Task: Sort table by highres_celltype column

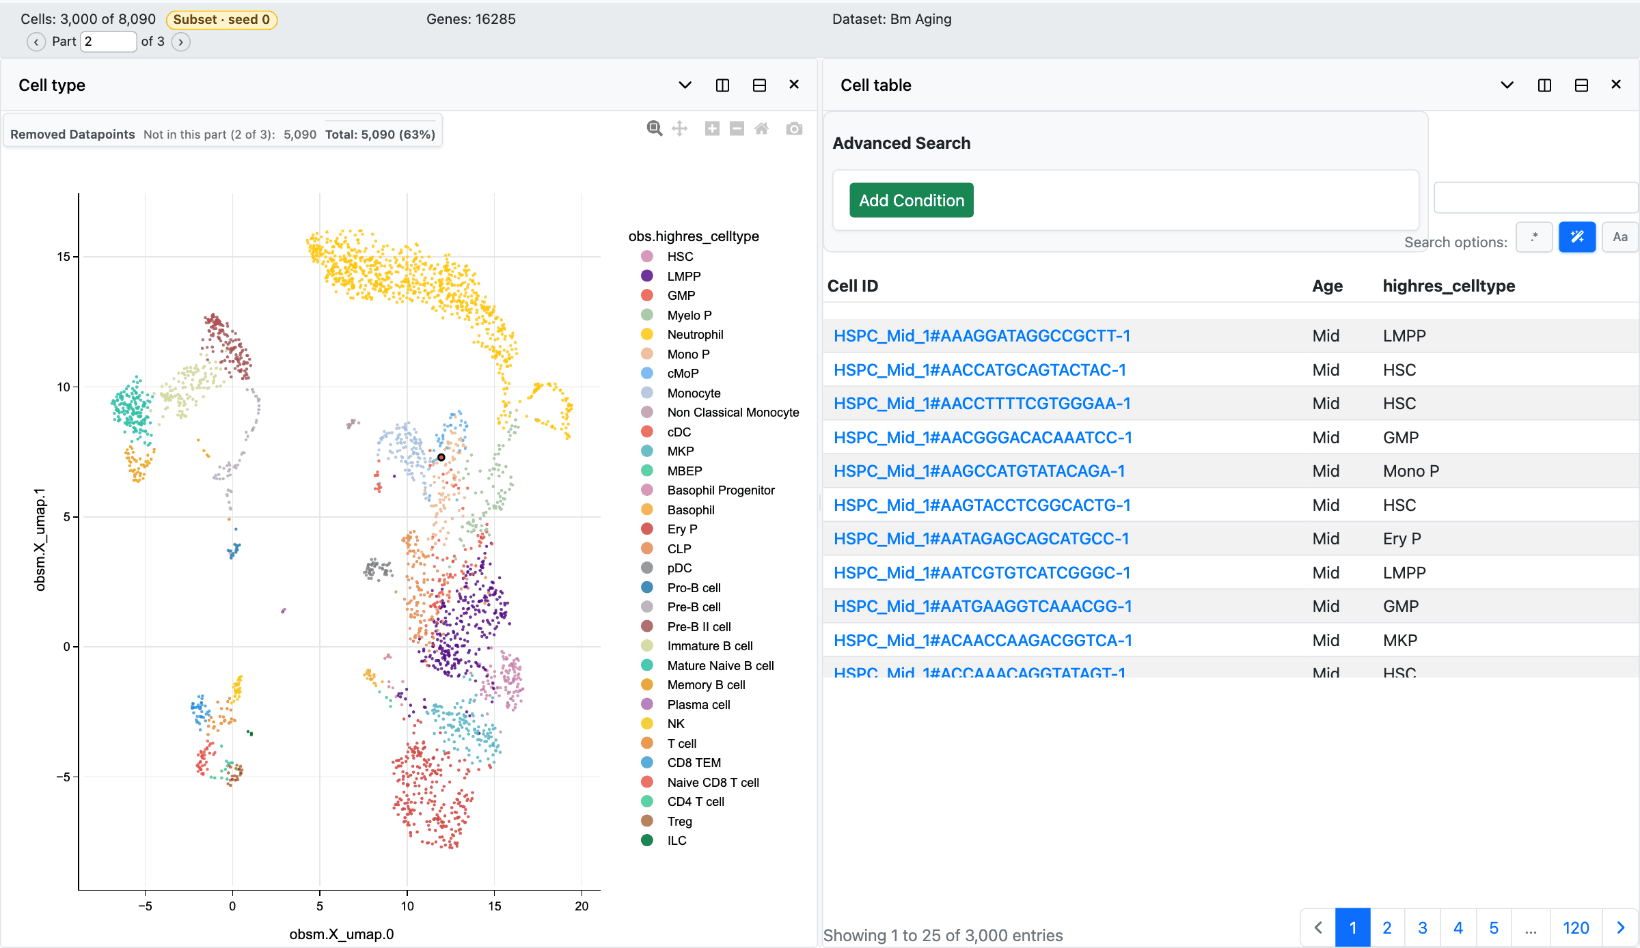Action: point(1449,286)
